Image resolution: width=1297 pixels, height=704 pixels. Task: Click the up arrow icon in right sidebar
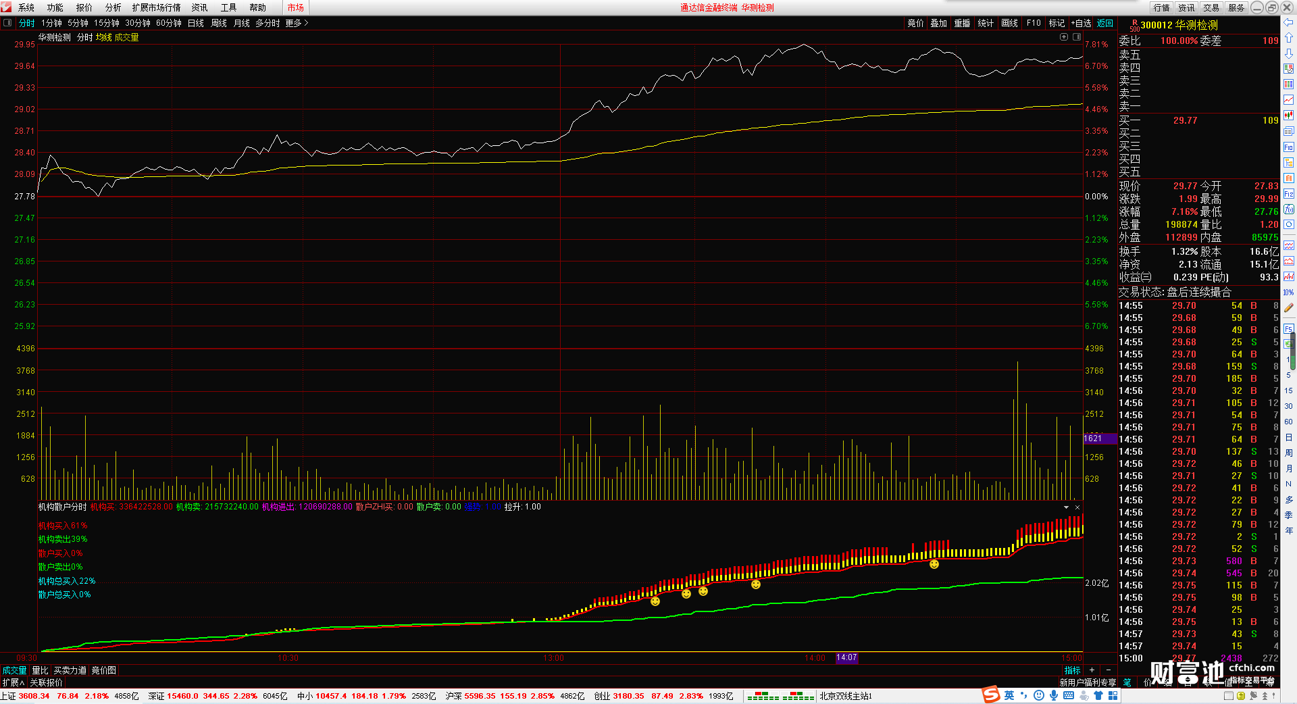1288,38
